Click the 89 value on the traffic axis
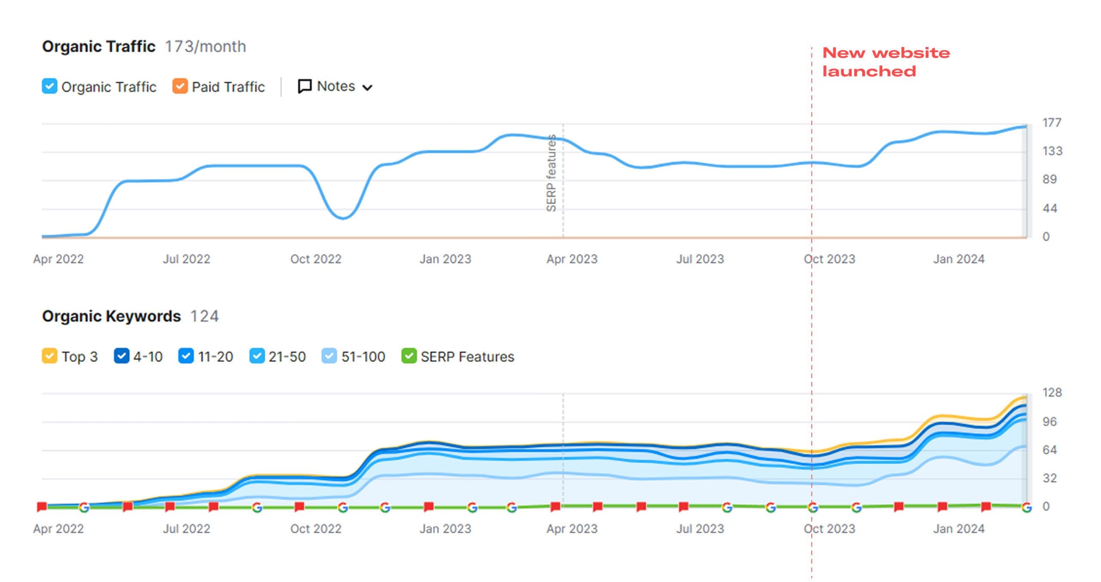1101x582 pixels. 1049,179
